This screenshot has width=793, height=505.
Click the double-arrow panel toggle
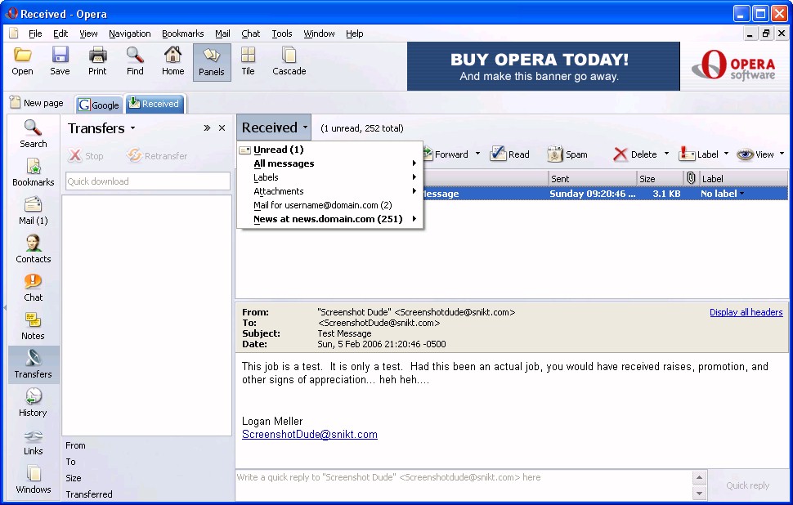(x=207, y=128)
